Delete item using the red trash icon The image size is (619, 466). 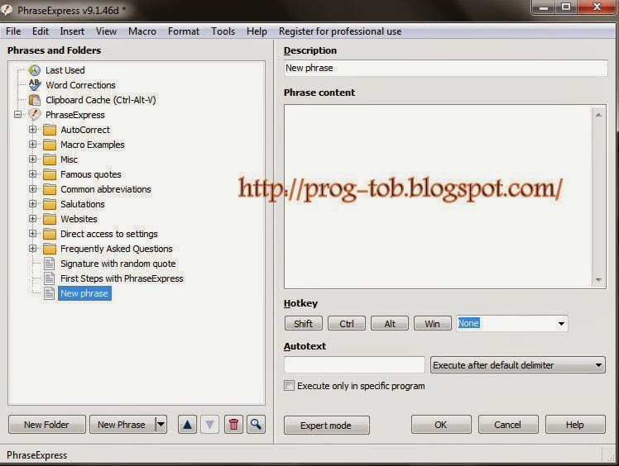[233, 425]
